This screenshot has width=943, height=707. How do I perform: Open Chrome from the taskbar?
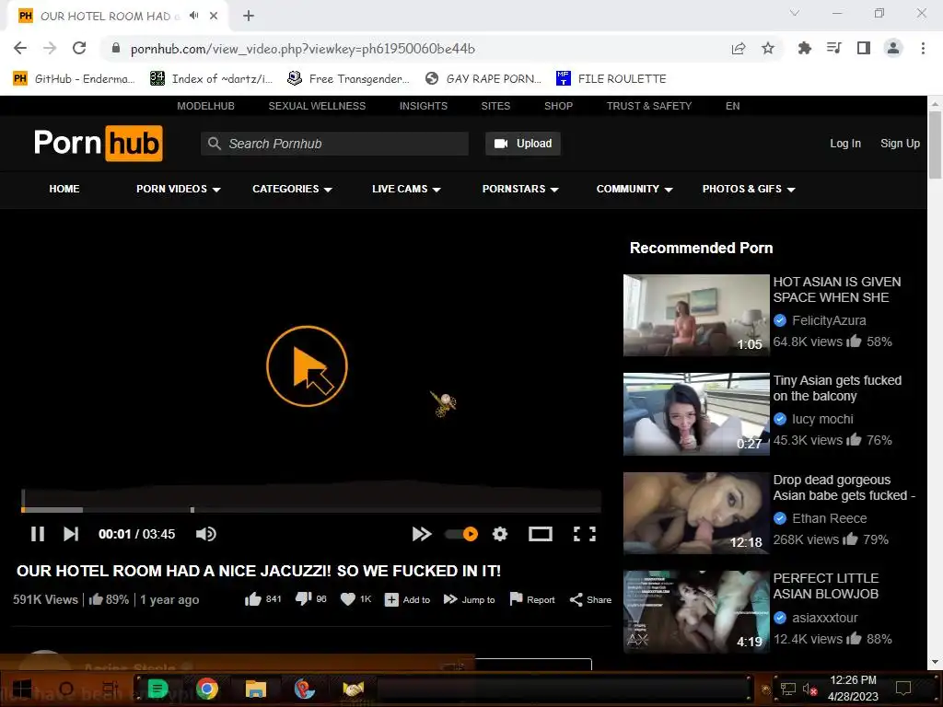(206, 689)
